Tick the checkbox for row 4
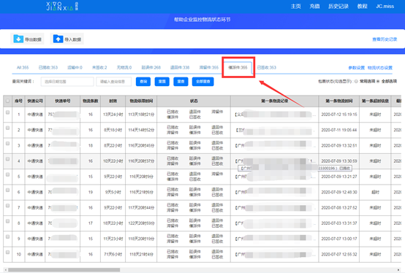 point(8,159)
